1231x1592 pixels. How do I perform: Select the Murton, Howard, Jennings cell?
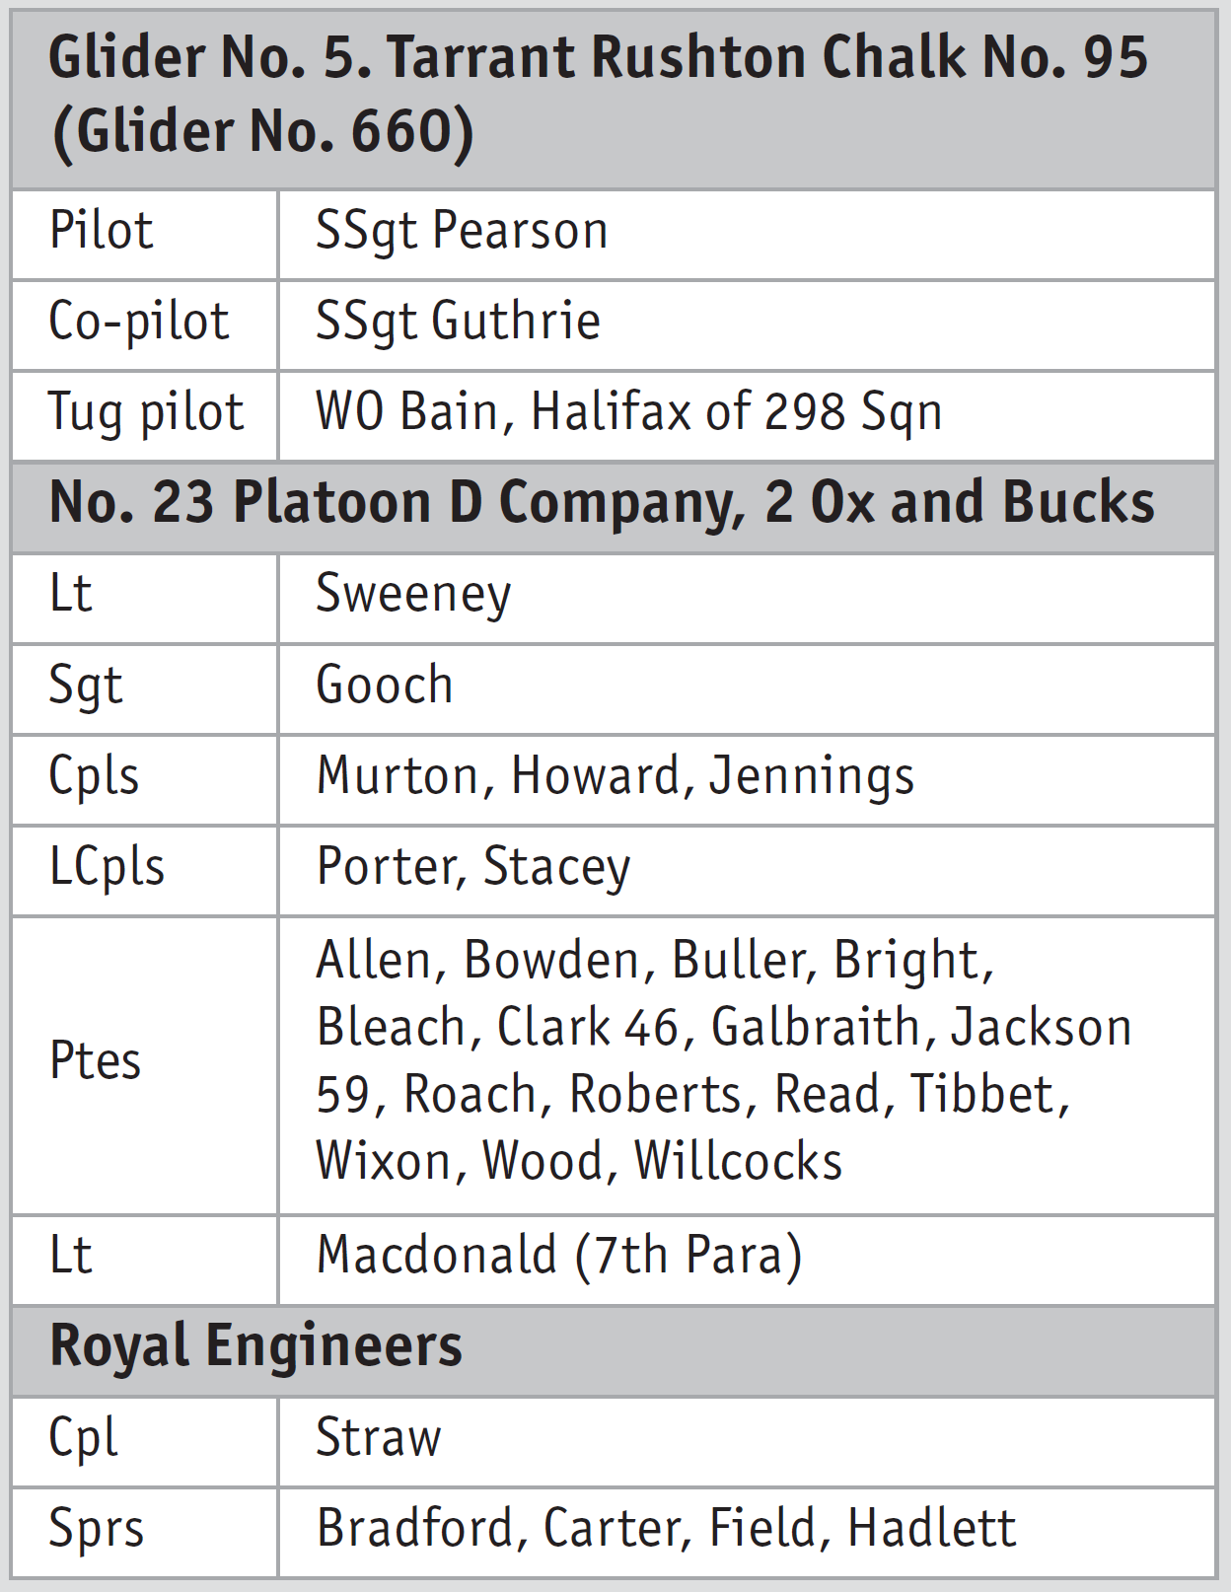[x=615, y=777]
